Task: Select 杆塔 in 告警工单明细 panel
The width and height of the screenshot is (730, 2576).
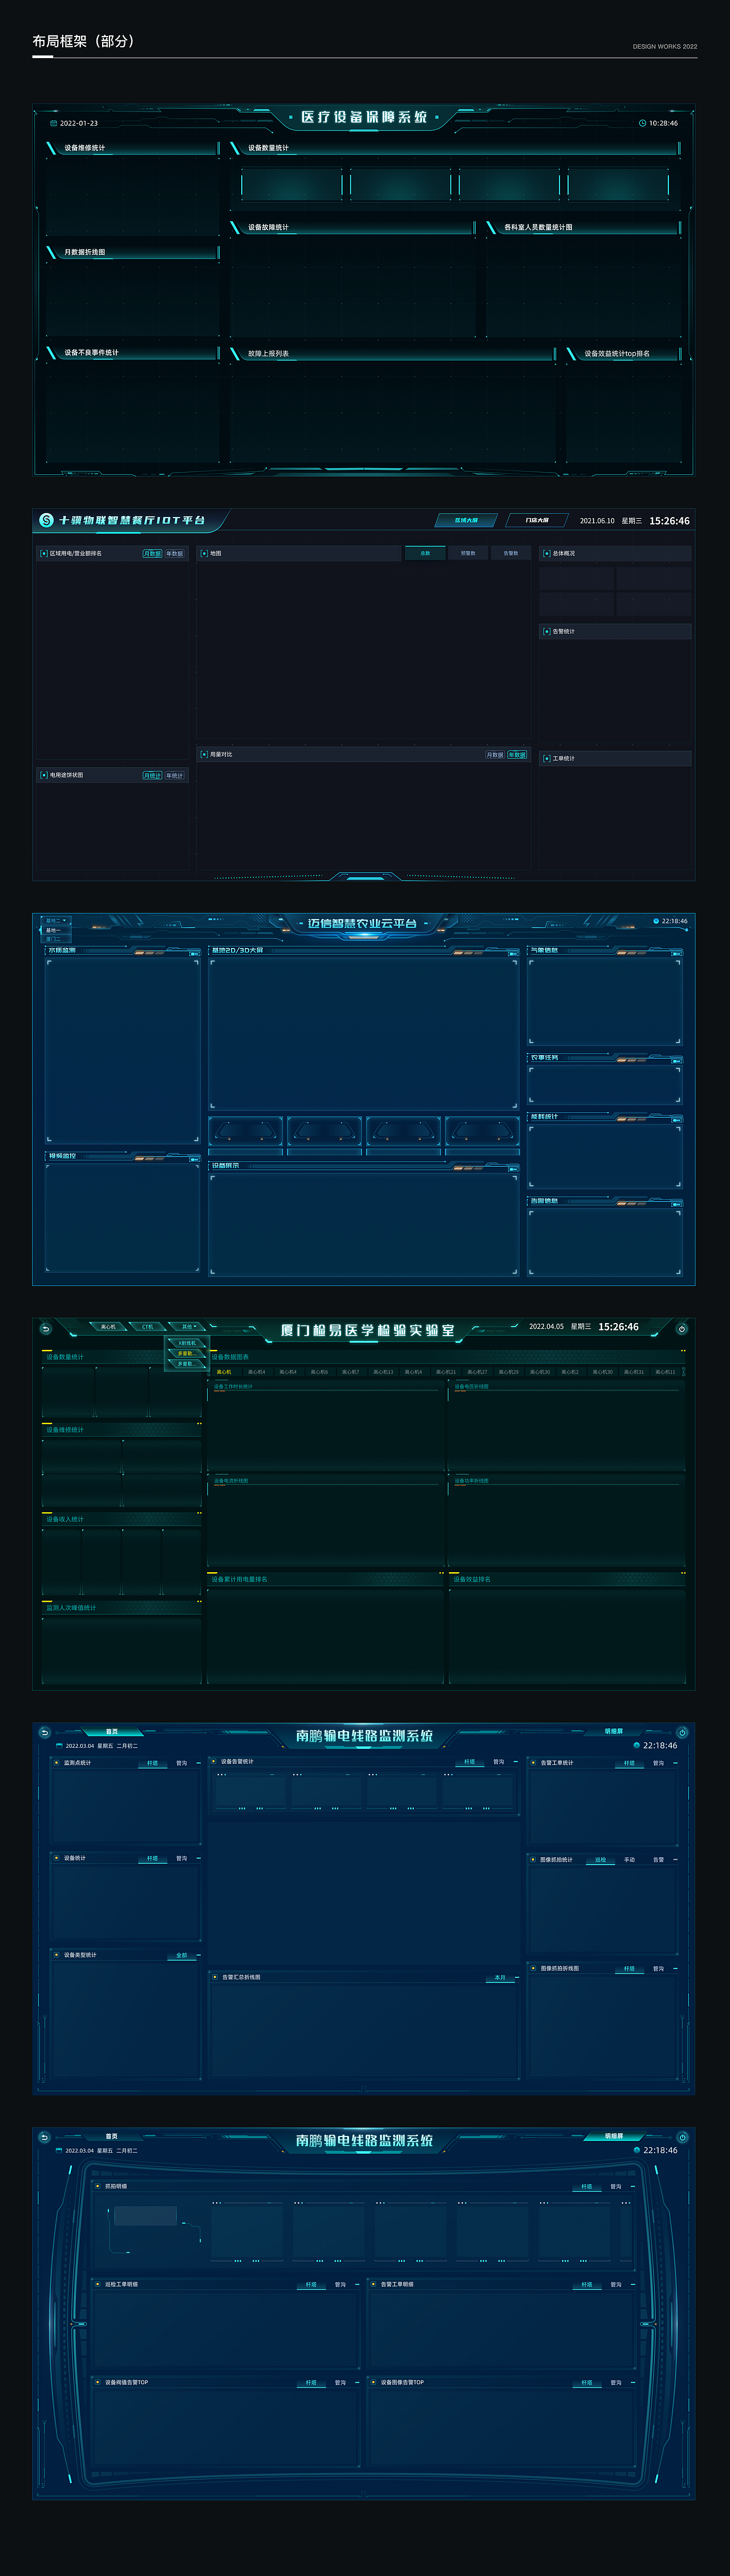Action: (587, 2284)
